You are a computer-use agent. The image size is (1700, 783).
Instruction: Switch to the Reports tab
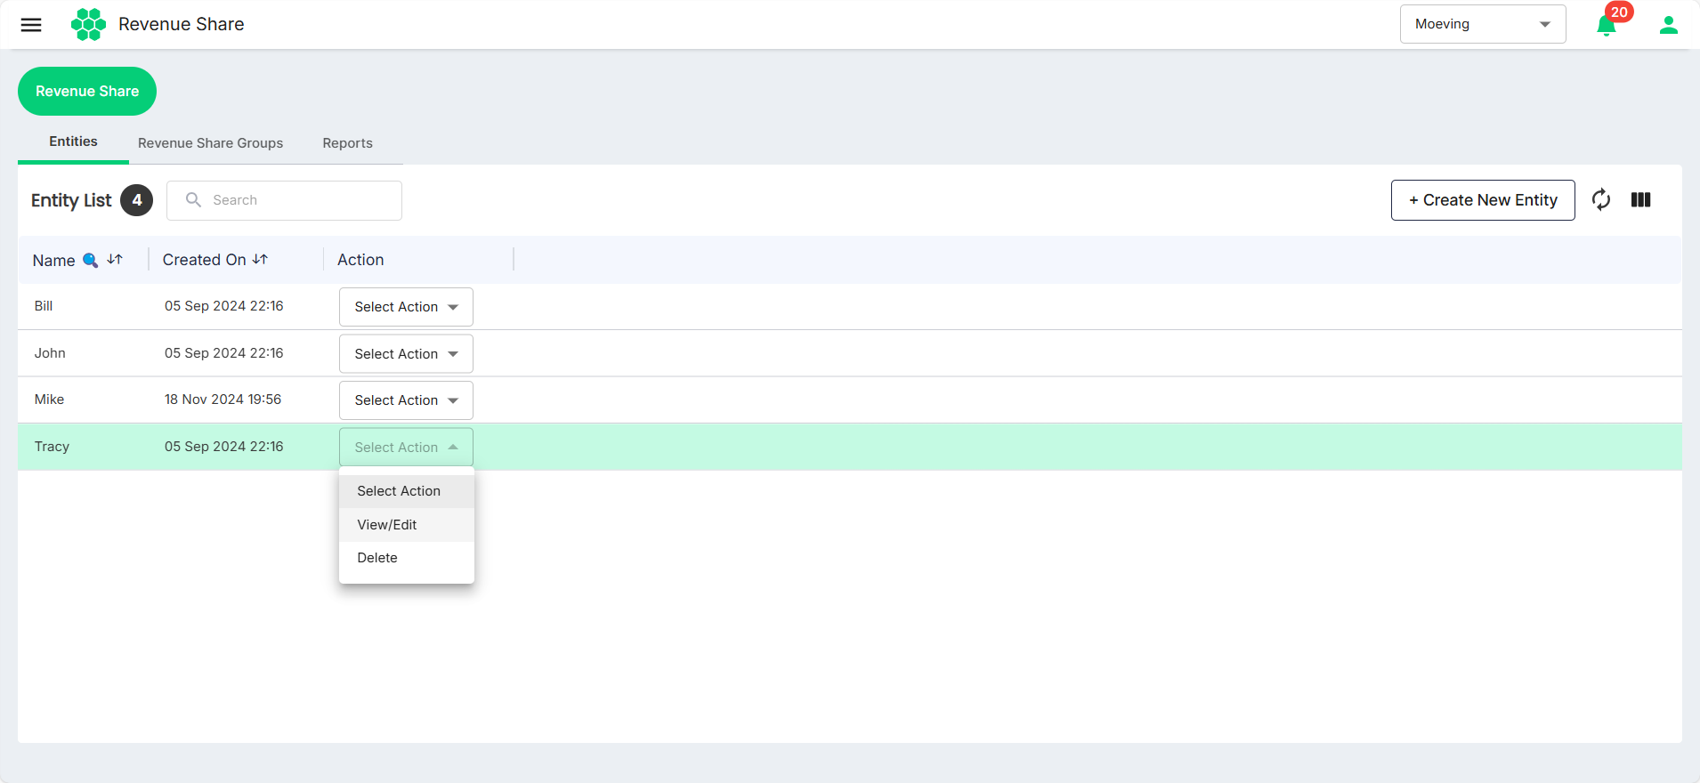tap(347, 143)
